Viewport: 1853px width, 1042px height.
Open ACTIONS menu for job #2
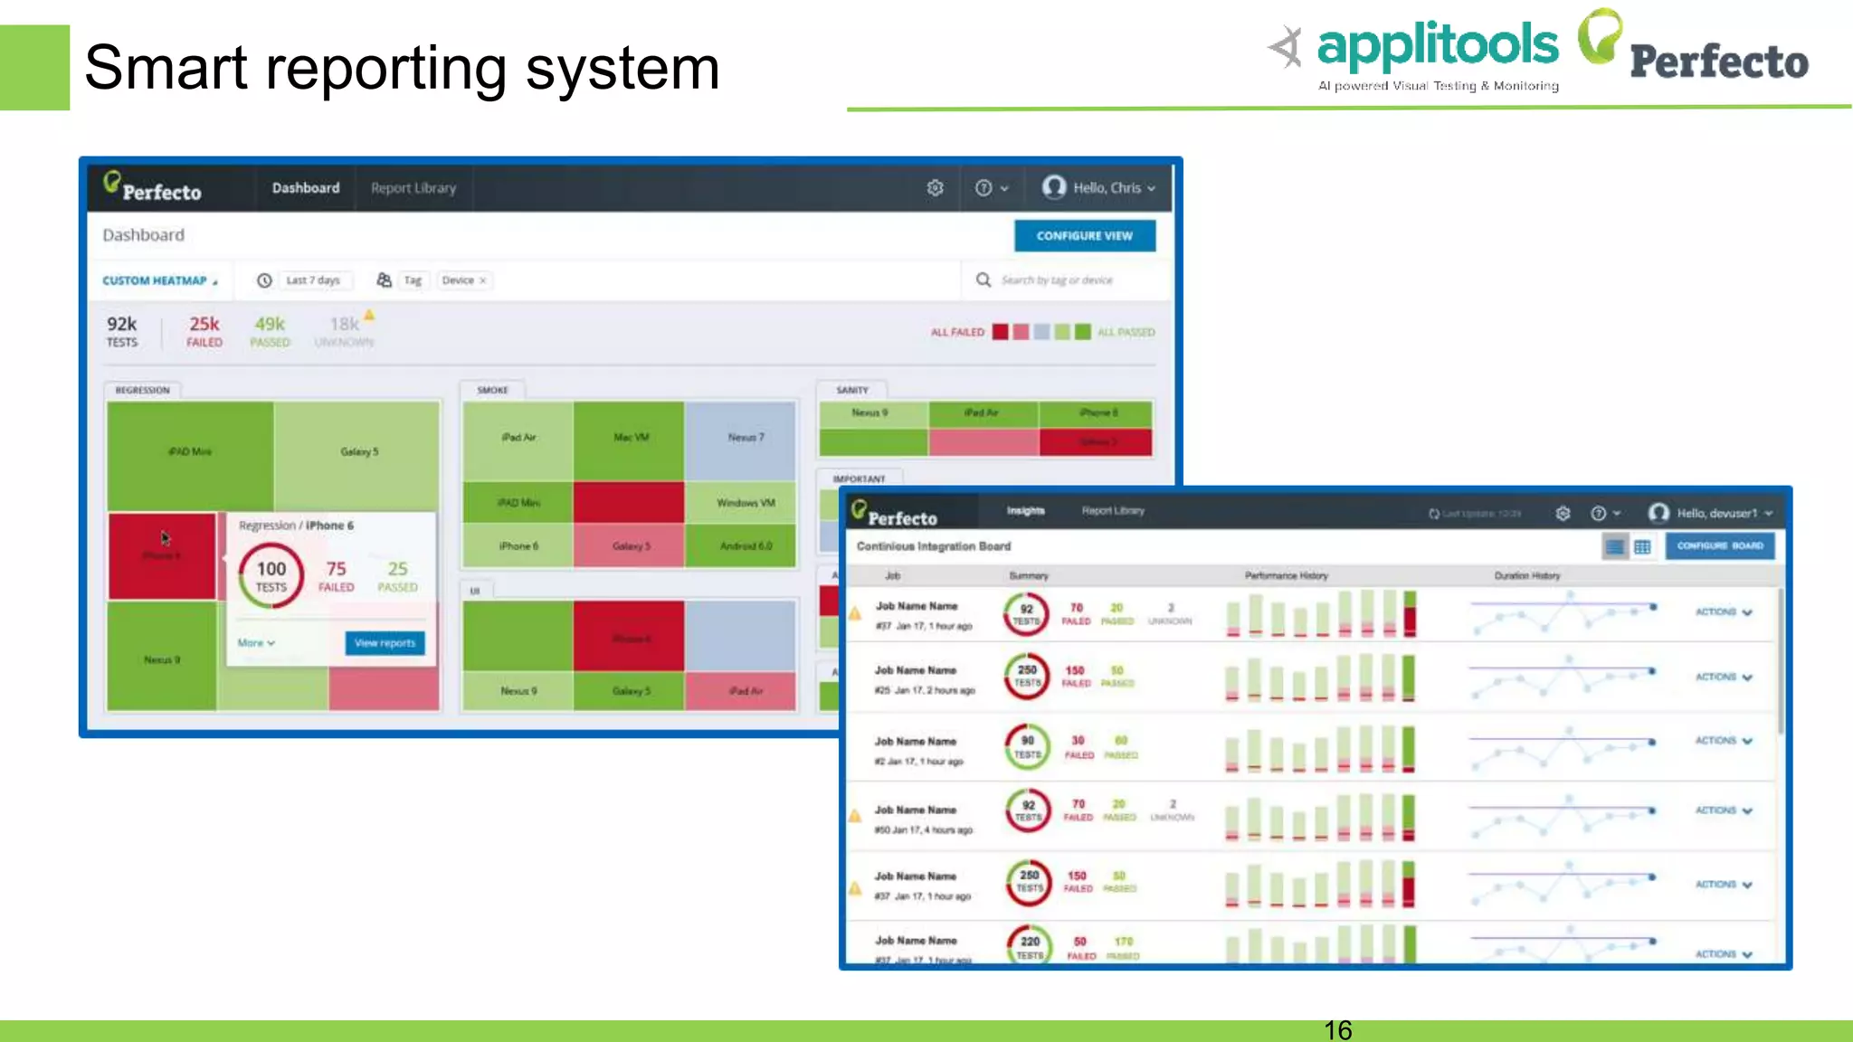tap(1724, 741)
